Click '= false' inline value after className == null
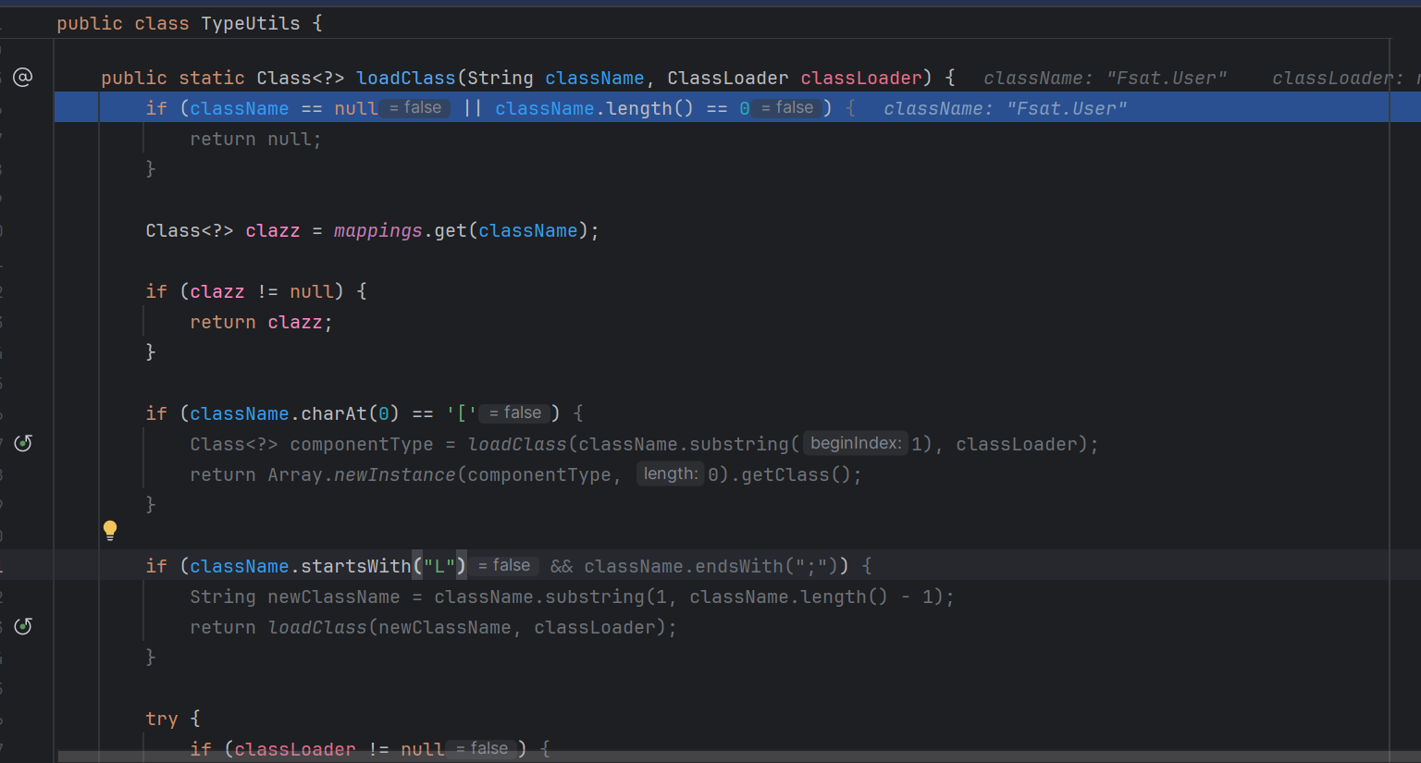Screen dimensions: 1421x763 [x=415, y=108]
